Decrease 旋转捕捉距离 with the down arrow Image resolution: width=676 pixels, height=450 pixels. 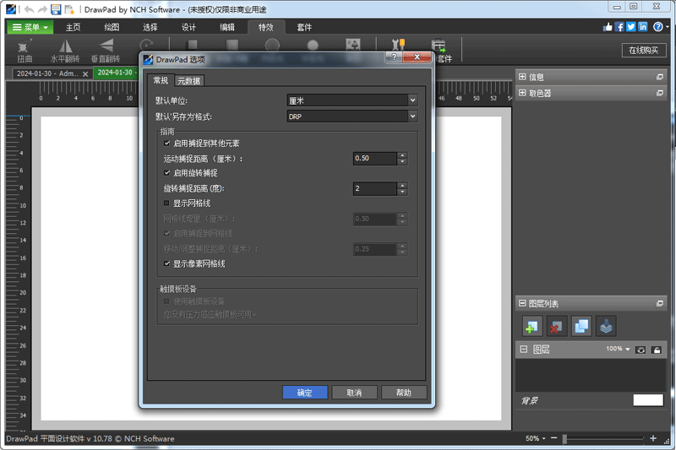click(x=402, y=192)
